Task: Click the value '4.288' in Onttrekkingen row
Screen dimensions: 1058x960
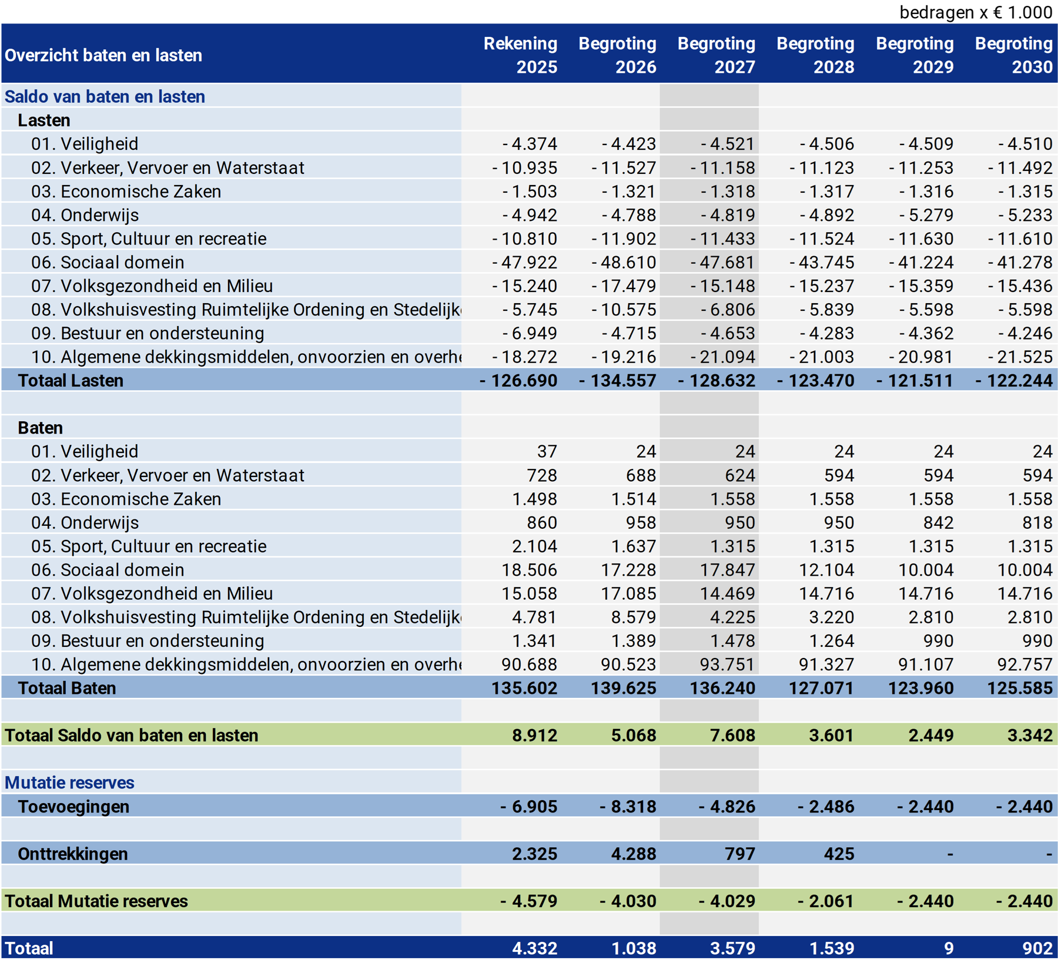Action: tap(634, 854)
